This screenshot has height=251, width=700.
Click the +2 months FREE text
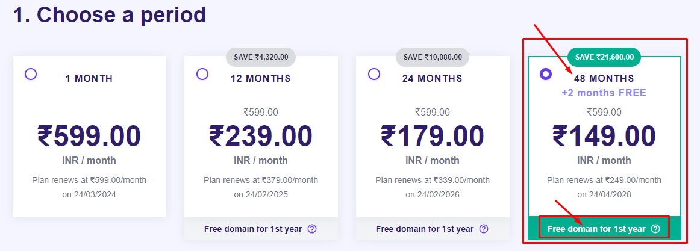pos(604,93)
